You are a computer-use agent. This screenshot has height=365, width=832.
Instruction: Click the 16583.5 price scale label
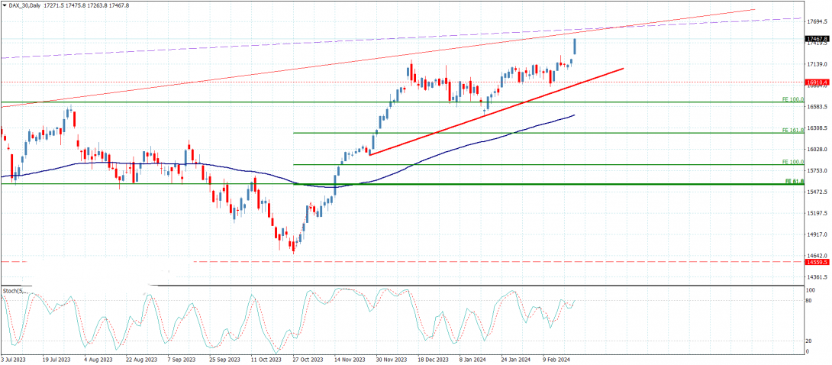tap(817, 107)
